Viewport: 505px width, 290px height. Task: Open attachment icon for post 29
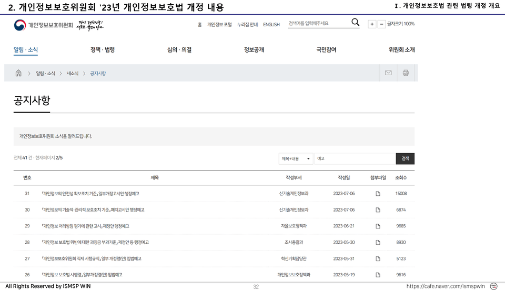point(378,226)
